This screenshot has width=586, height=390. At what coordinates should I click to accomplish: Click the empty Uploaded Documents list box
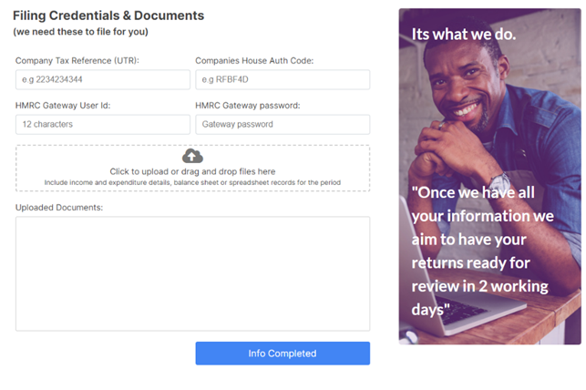pyautogui.click(x=193, y=274)
